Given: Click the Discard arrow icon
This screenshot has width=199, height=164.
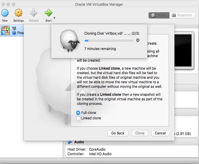Looking at the screenshot, I should [x=34, y=13].
